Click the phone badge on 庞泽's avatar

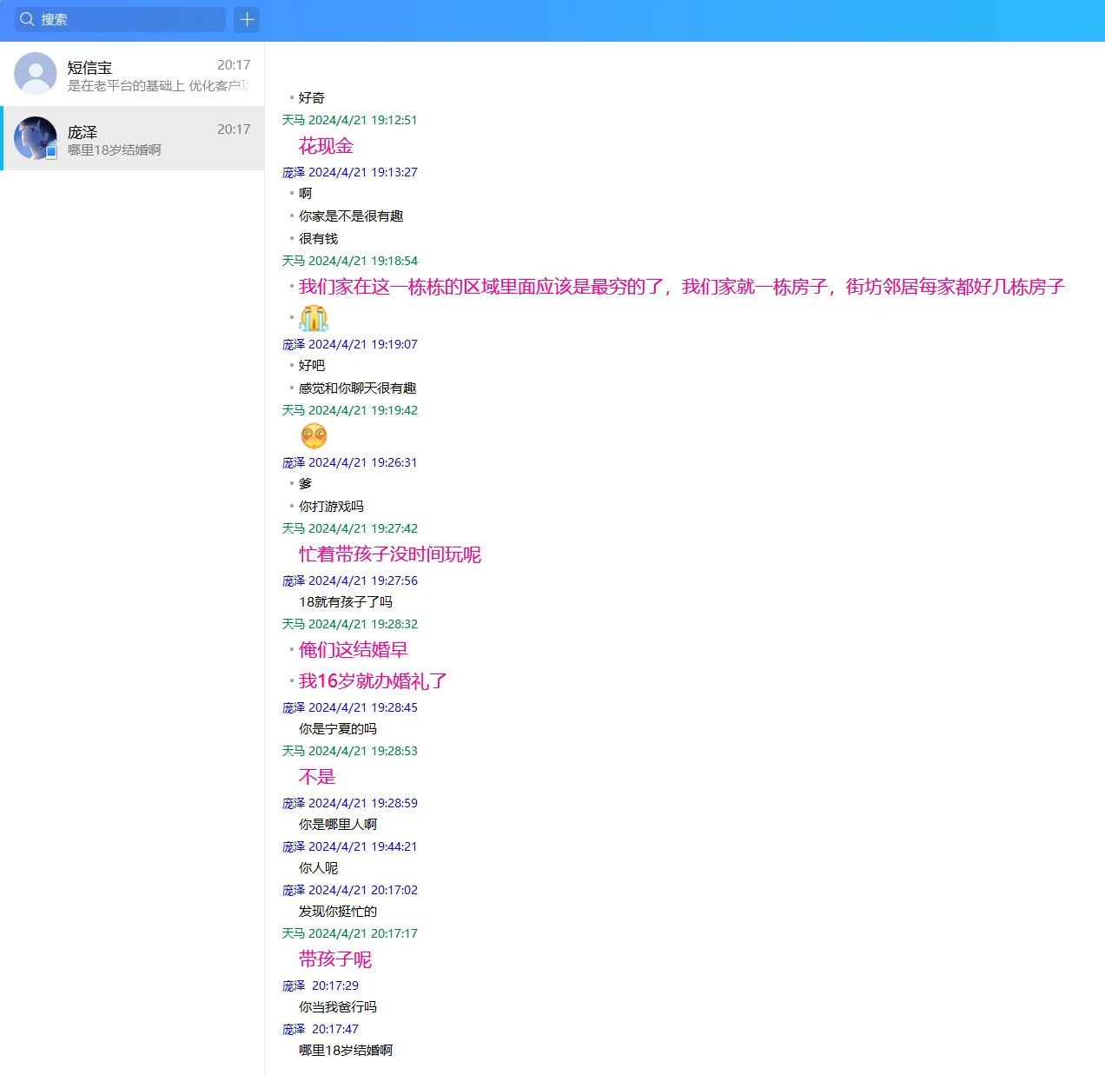51,152
